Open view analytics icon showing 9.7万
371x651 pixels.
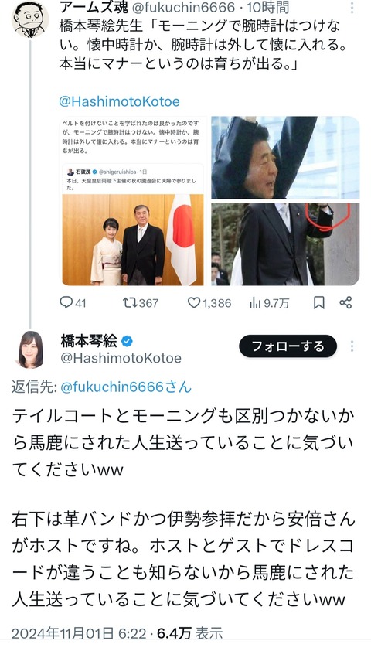[x=255, y=303]
